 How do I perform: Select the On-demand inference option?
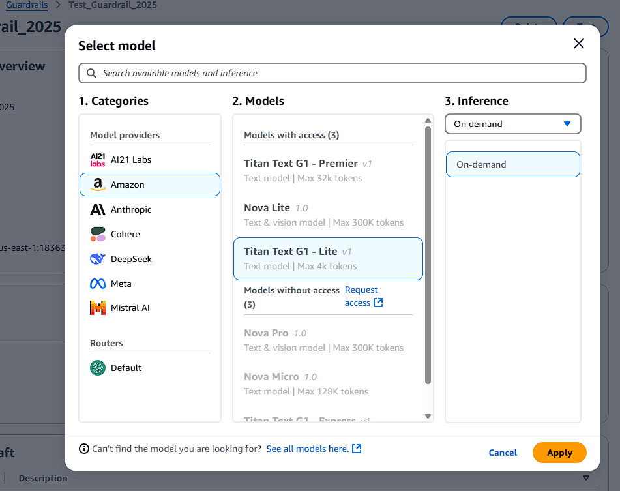pyautogui.click(x=513, y=164)
